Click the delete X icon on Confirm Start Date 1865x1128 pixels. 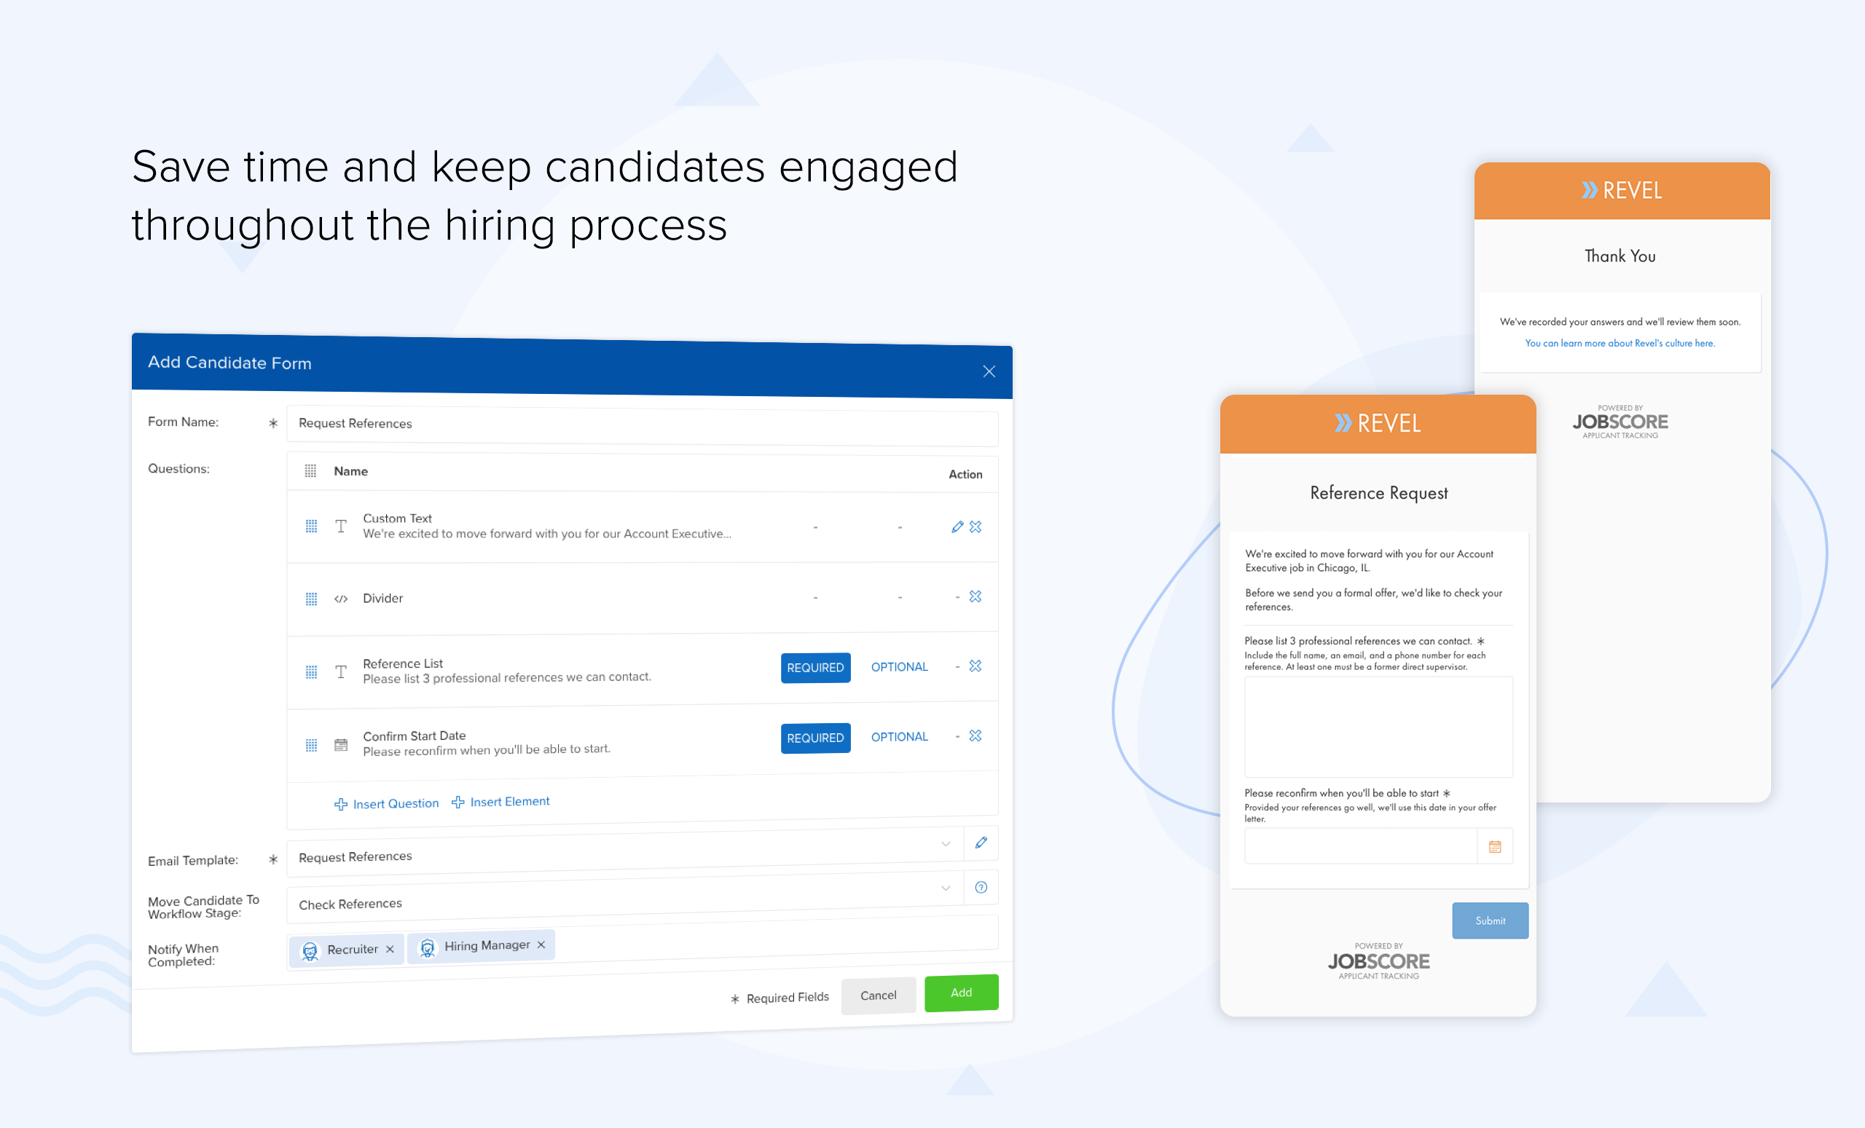pyautogui.click(x=979, y=739)
